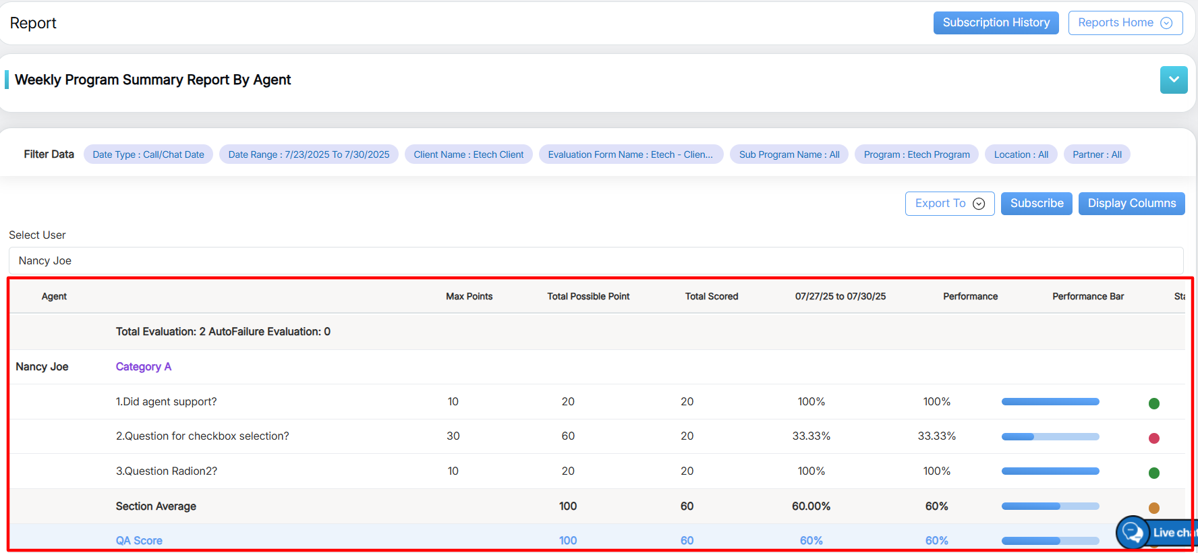Click green status dot for Did agent support
The image size is (1198, 553).
click(1153, 403)
